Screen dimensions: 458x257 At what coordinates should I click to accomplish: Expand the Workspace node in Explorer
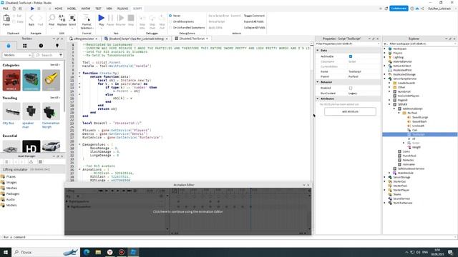coord(385,49)
